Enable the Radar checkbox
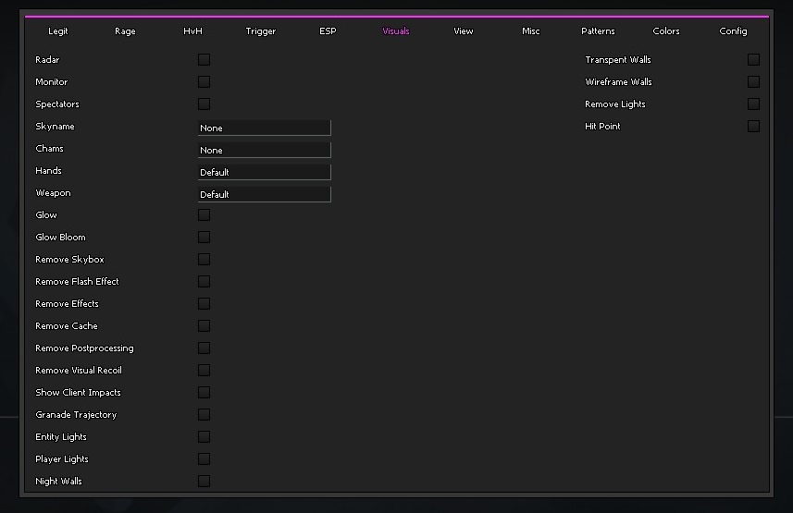 tap(204, 59)
